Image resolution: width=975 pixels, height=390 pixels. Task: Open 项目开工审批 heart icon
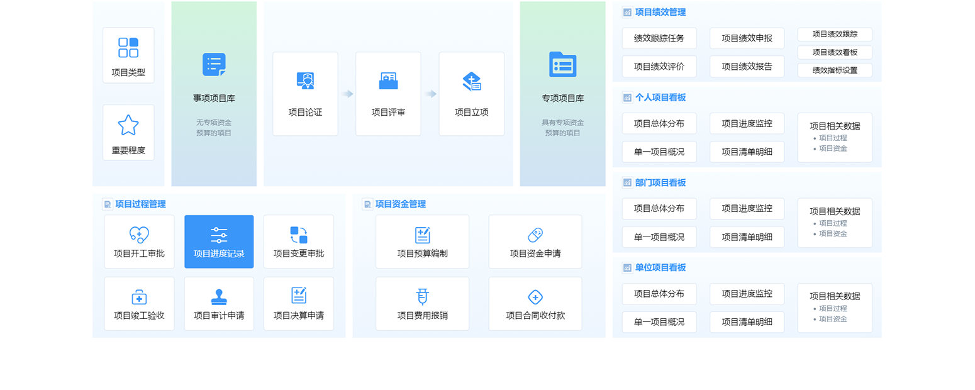tap(139, 235)
